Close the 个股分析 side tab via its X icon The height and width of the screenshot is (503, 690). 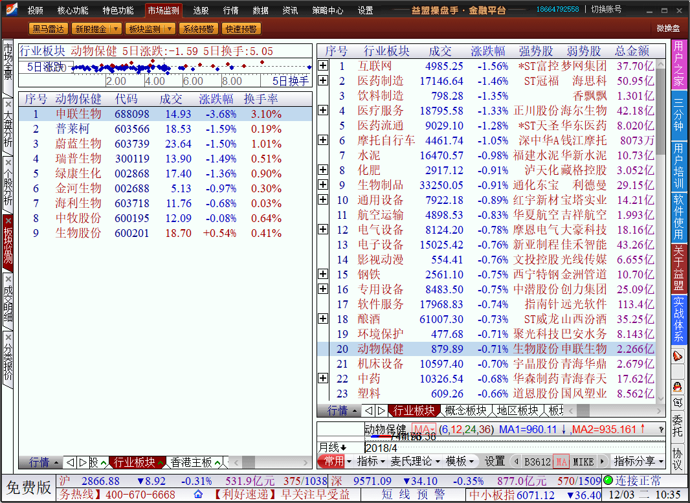pos(8,163)
